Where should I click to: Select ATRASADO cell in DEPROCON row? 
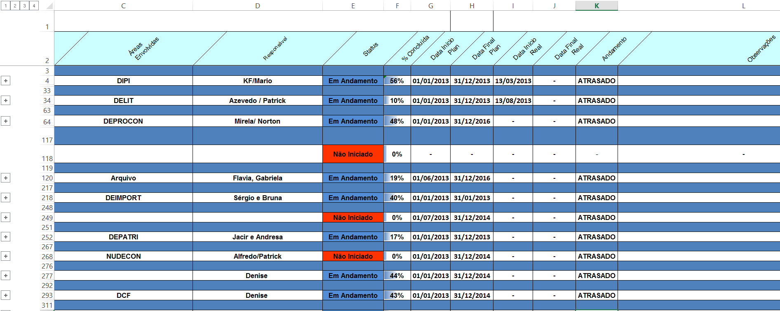tap(597, 121)
